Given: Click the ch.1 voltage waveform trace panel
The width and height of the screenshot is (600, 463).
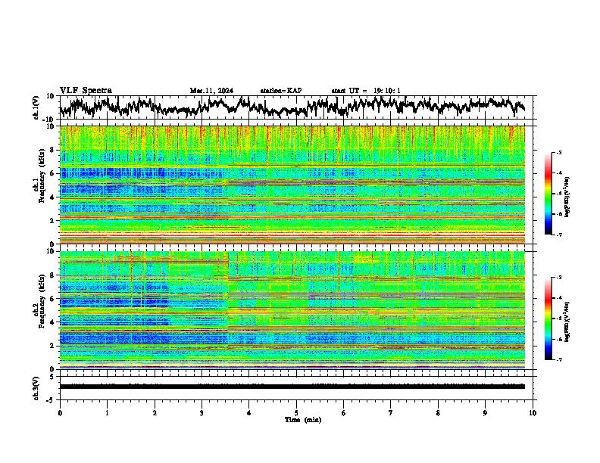Looking at the screenshot, I should click(x=296, y=107).
